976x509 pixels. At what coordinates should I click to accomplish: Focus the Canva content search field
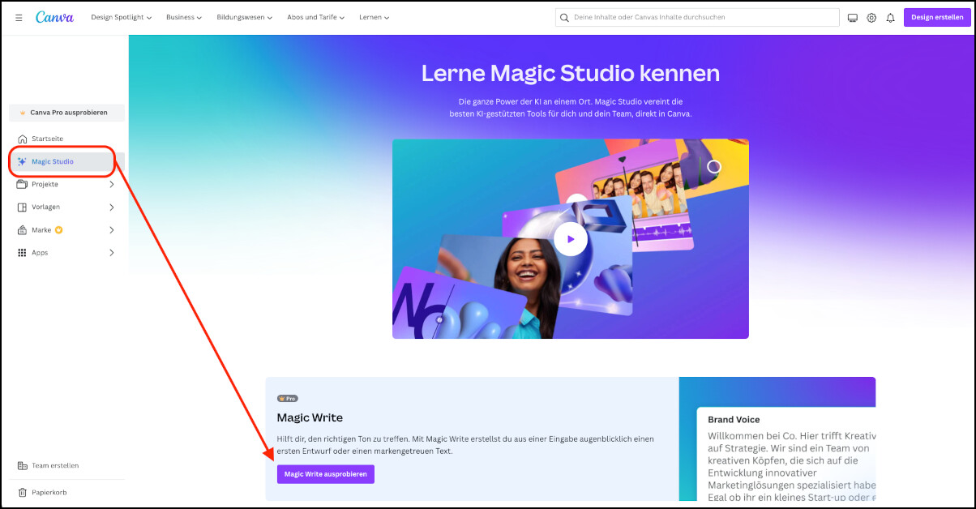(x=697, y=17)
